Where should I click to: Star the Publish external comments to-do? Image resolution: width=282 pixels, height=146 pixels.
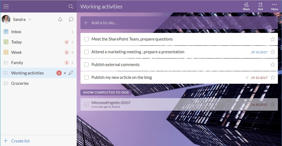point(272,65)
